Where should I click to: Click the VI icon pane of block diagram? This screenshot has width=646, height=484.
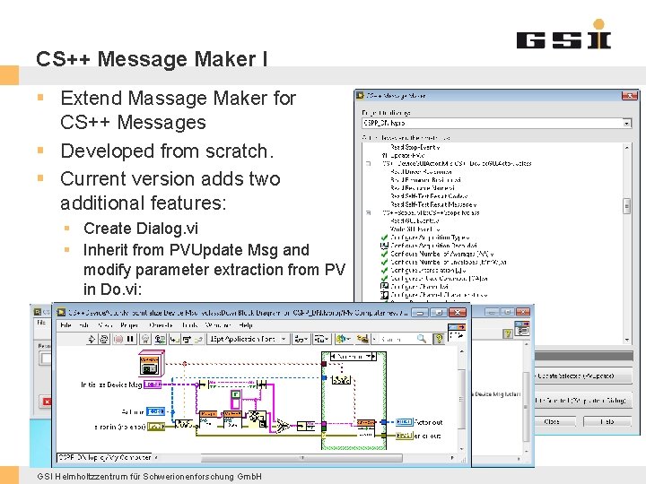tap(457, 332)
